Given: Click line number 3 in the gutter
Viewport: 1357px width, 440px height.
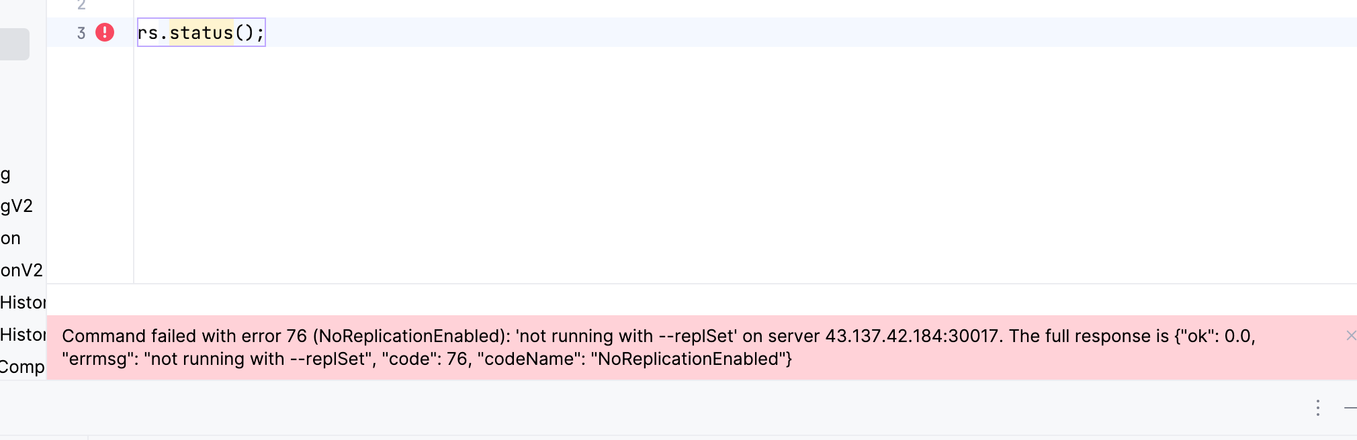Looking at the screenshot, I should pos(81,33).
